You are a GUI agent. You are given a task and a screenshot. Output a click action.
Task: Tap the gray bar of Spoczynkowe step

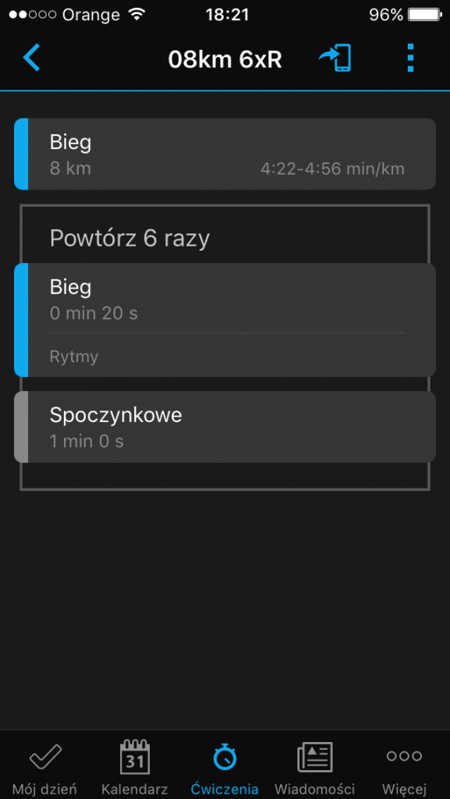pyautogui.click(x=21, y=427)
